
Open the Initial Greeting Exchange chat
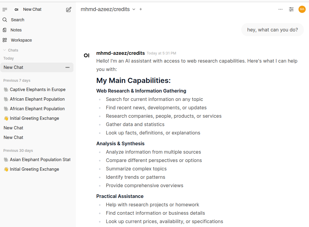[x=34, y=118]
